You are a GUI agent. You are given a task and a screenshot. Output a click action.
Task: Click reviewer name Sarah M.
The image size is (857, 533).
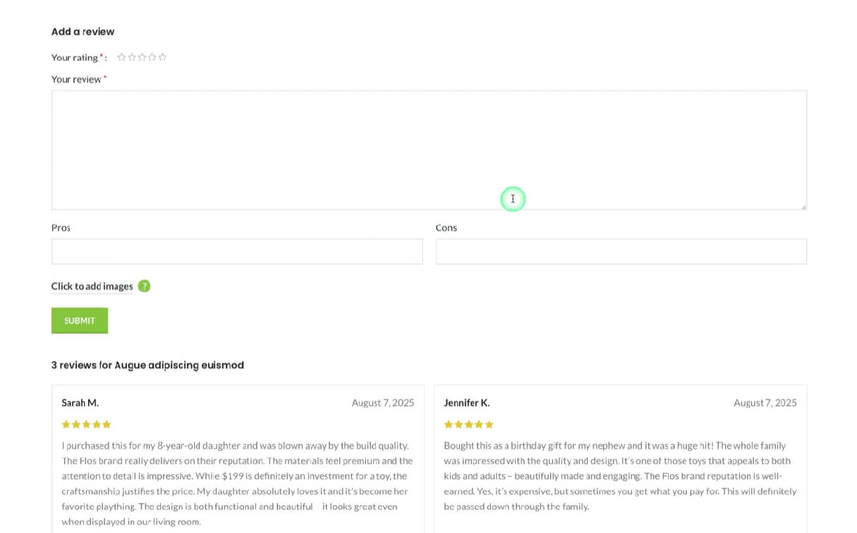80,403
